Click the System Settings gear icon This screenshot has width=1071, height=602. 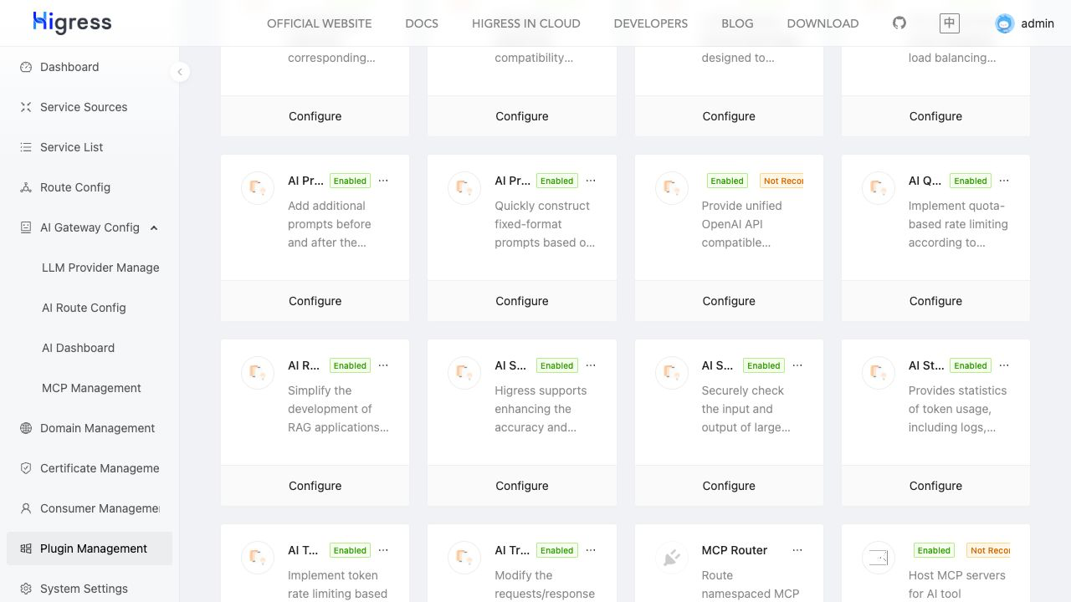(x=26, y=589)
